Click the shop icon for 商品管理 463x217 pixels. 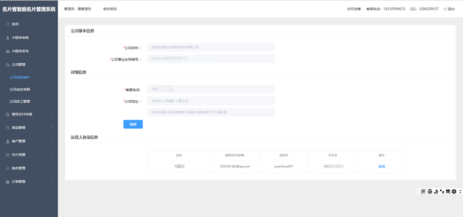point(8,128)
